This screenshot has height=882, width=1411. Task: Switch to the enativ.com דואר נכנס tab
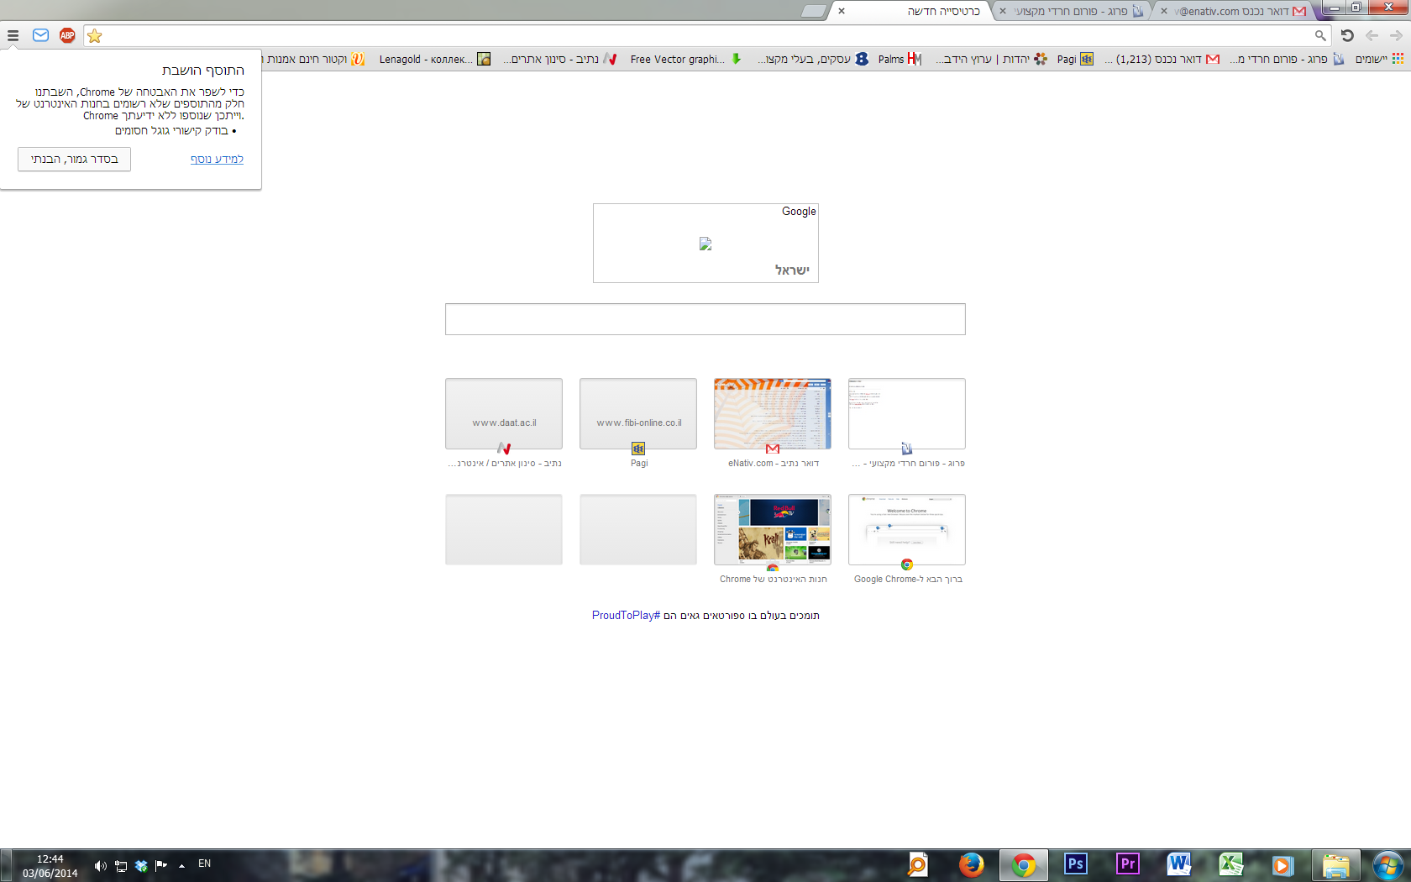(1233, 12)
